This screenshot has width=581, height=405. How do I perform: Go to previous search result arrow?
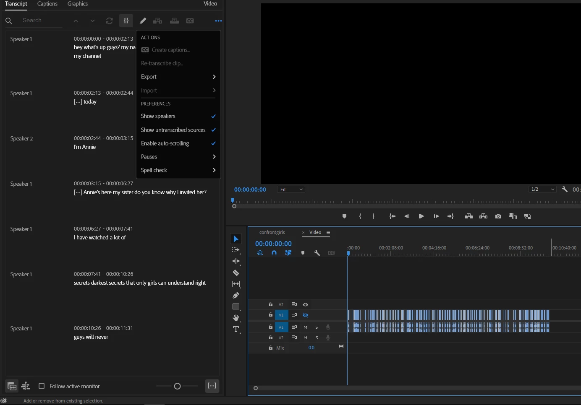click(76, 21)
